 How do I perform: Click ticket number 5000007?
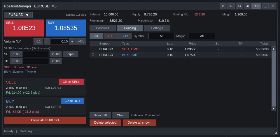(x=262, y=55)
